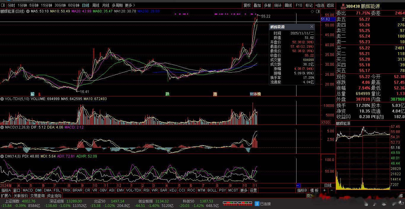
Task: Toggle the right panel icon near price axis
Action: [318, 11]
